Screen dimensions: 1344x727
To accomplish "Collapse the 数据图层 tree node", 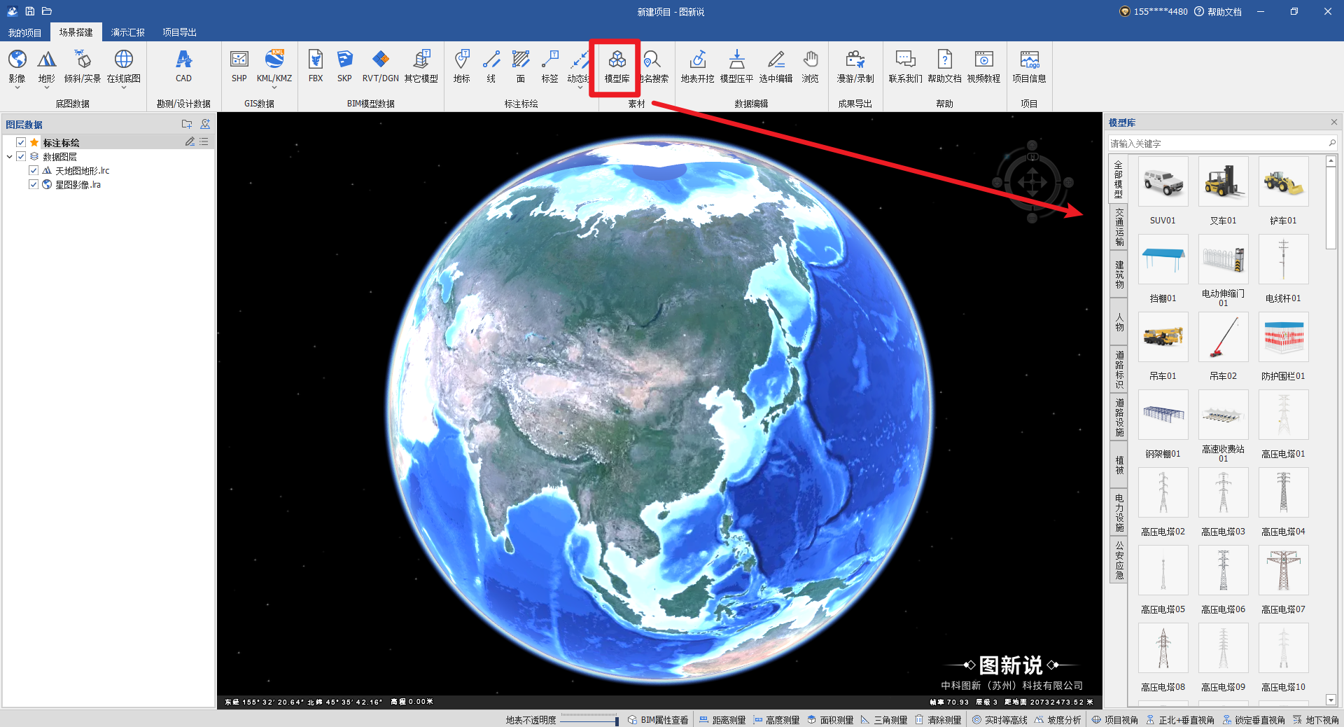I will (9, 157).
